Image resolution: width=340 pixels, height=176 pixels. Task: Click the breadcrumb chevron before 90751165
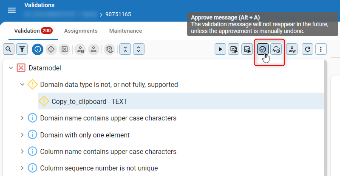coord(101,14)
